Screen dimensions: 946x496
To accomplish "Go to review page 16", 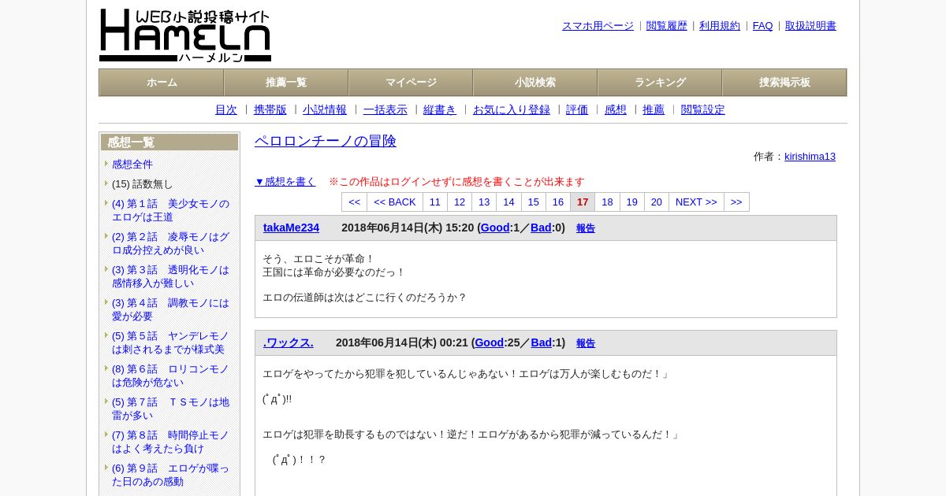I will [558, 202].
